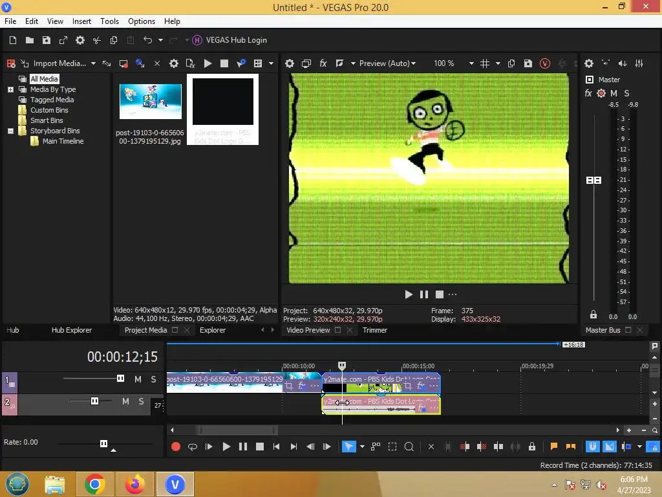662x497 pixels.
Task: Open the Tools menu
Action: click(x=109, y=21)
